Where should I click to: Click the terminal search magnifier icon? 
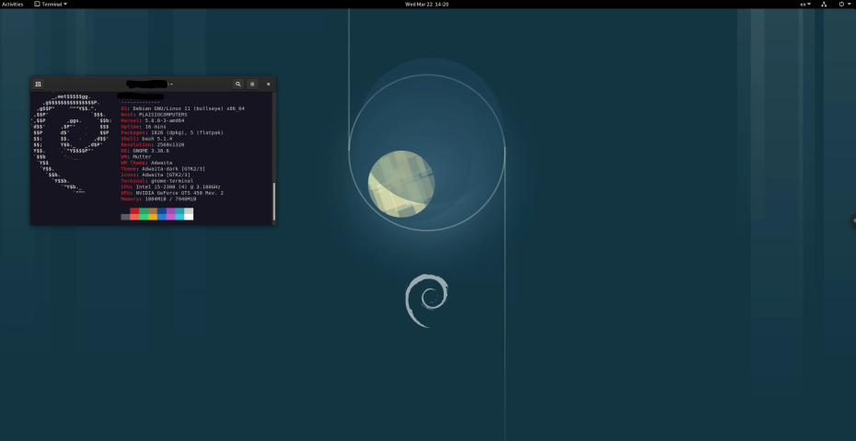click(237, 84)
